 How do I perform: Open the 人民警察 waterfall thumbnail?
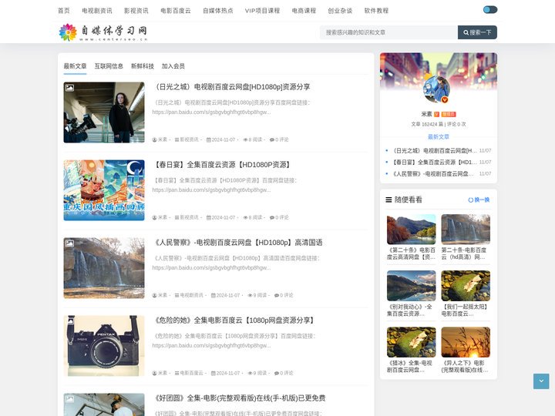click(x=104, y=268)
